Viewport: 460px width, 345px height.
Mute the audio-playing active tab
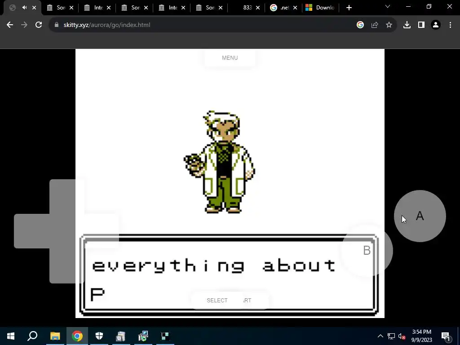click(24, 8)
